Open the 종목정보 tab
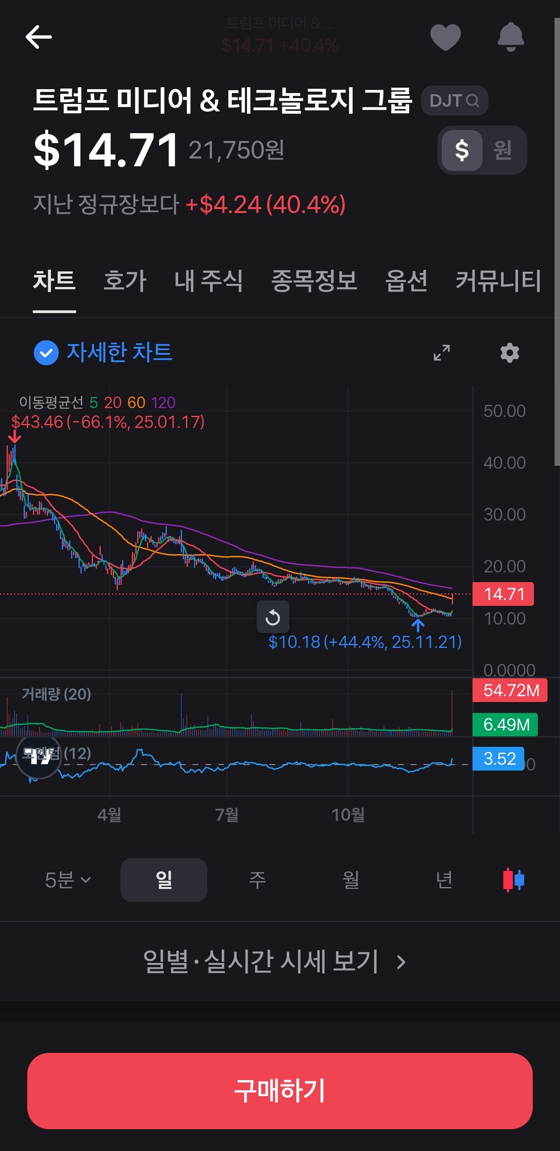 tap(315, 282)
